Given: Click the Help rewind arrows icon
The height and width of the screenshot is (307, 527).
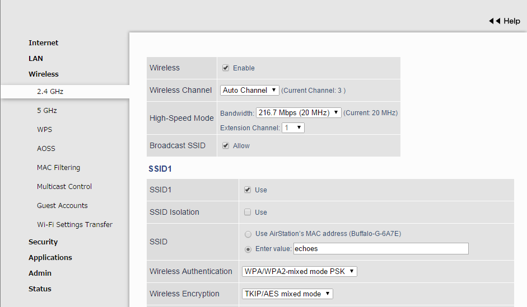Looking at the screenshot, I should point(494,21).
